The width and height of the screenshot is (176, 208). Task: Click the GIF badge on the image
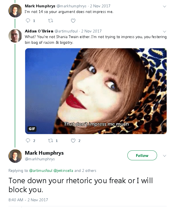(32, 129)
